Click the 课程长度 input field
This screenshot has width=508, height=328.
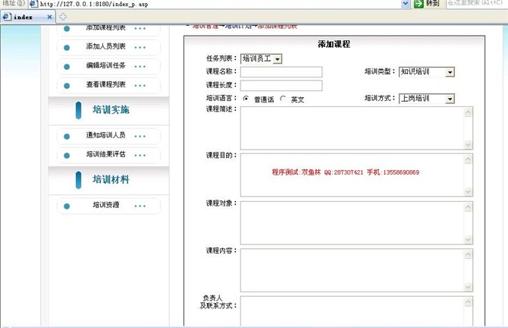click(x=281, y=86)
